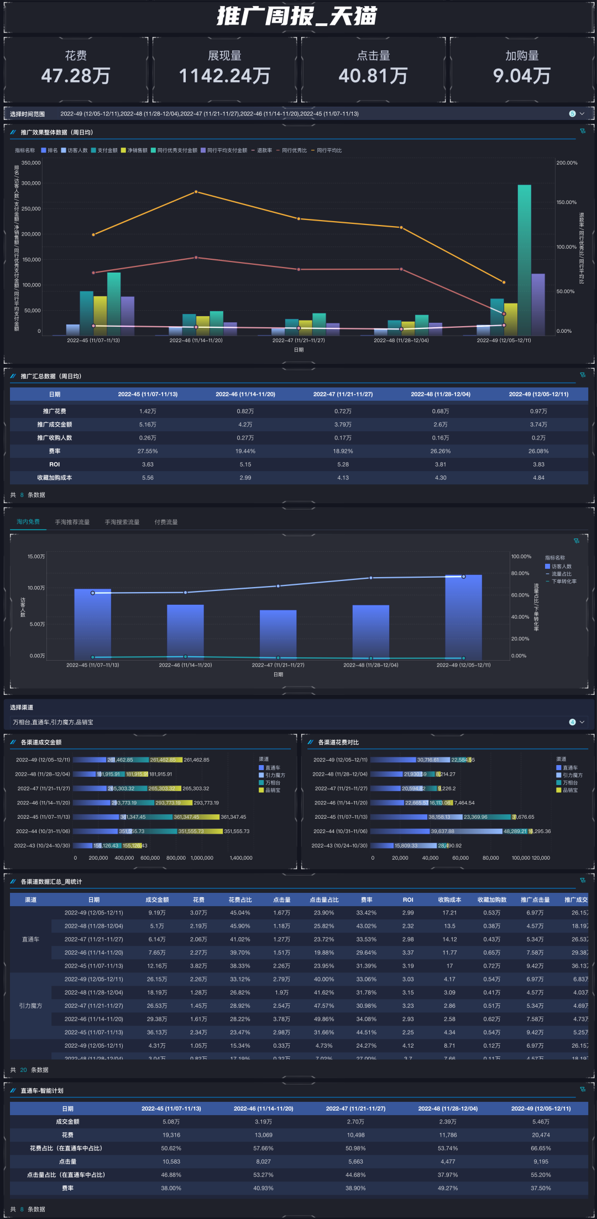Toggle 支付金额 series in top chart legend
The width and height of the screenshot is (597, 1219).
pyautogui.click(x=104, y=150)
